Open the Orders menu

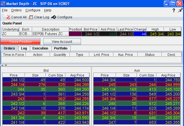point(16,10)
